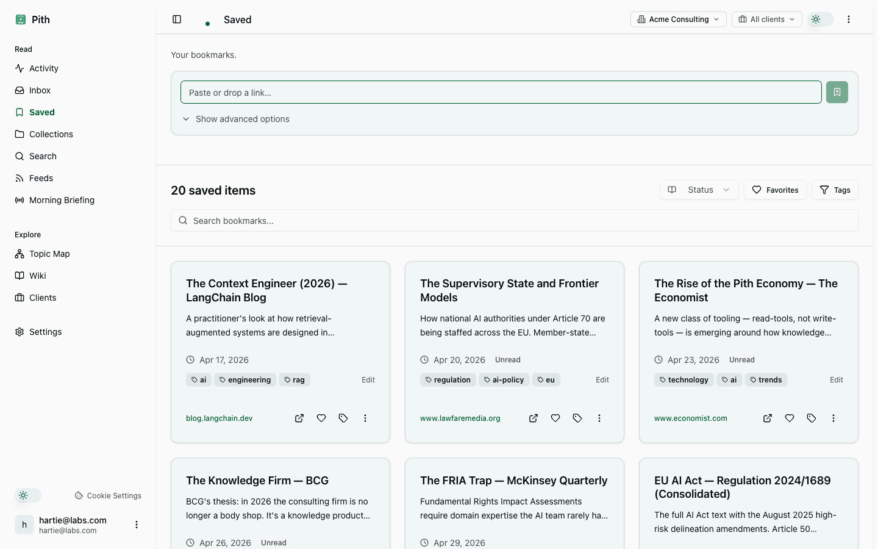Open more options on Economist card
Screen dimensions: 878x549
[833, 418]
